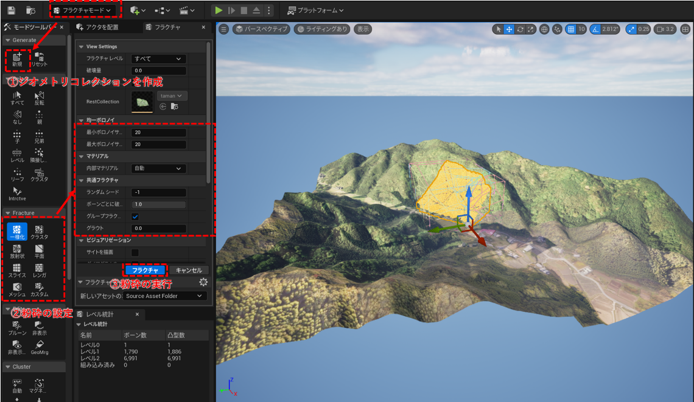694x402 pixels.
Task: Click the blue フラクチャ button
Action: 145,270
